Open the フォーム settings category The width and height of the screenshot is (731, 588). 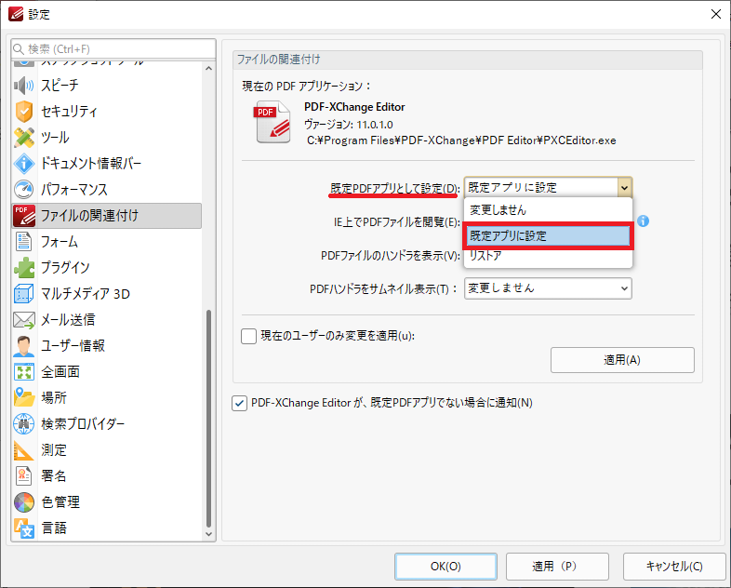[x=107, y=242]
